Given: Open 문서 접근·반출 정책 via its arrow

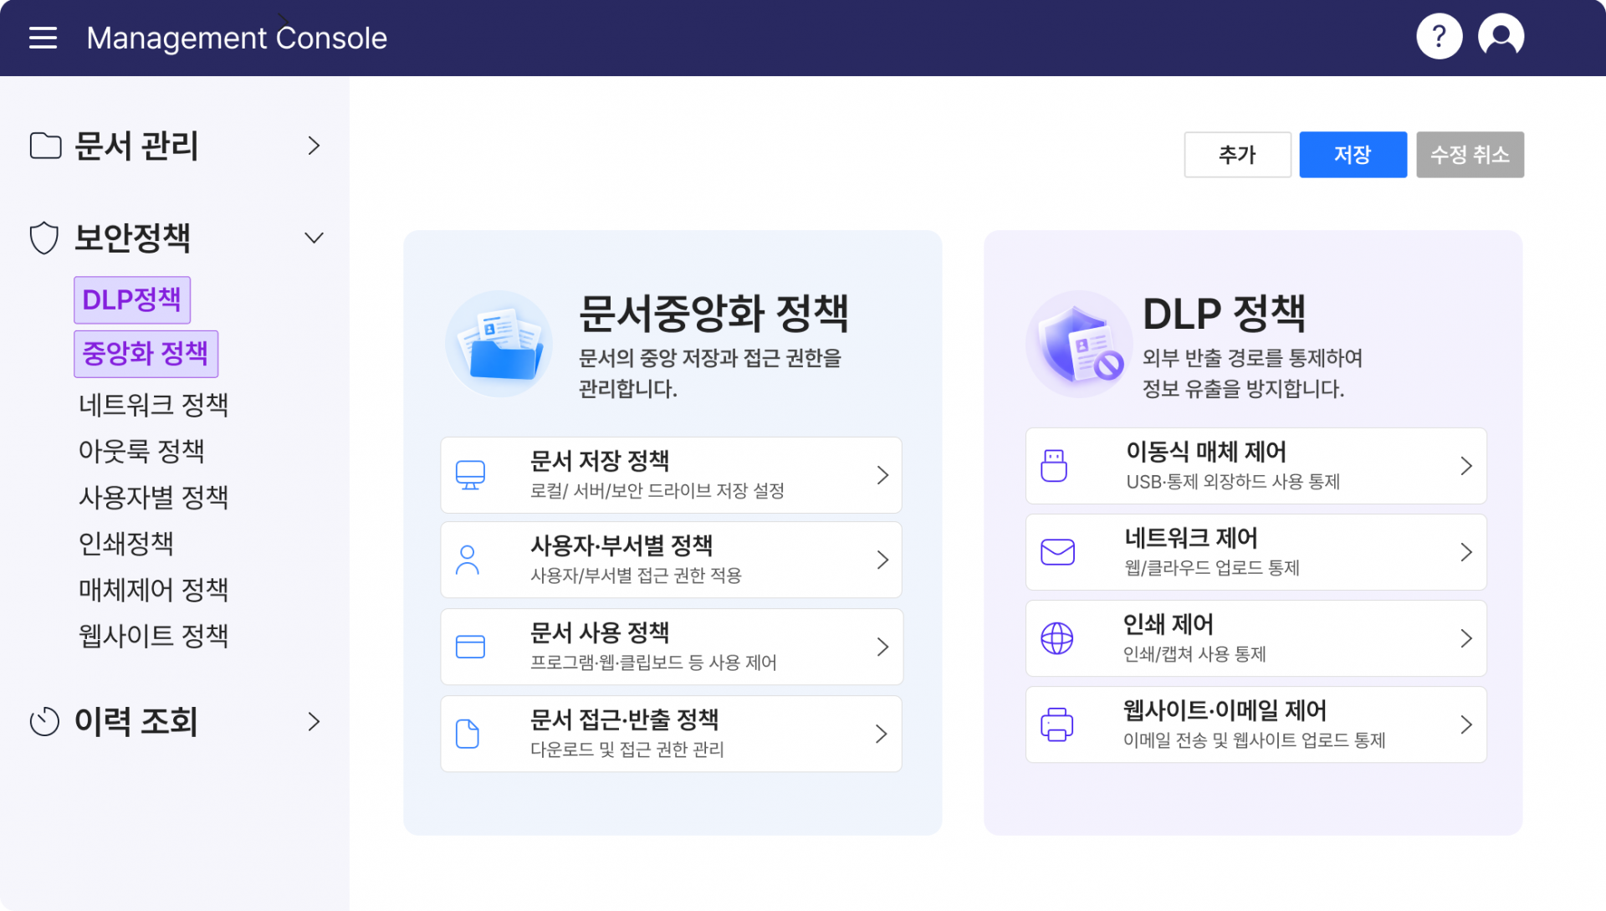Looking at the screenshot, I should point(882,734).
